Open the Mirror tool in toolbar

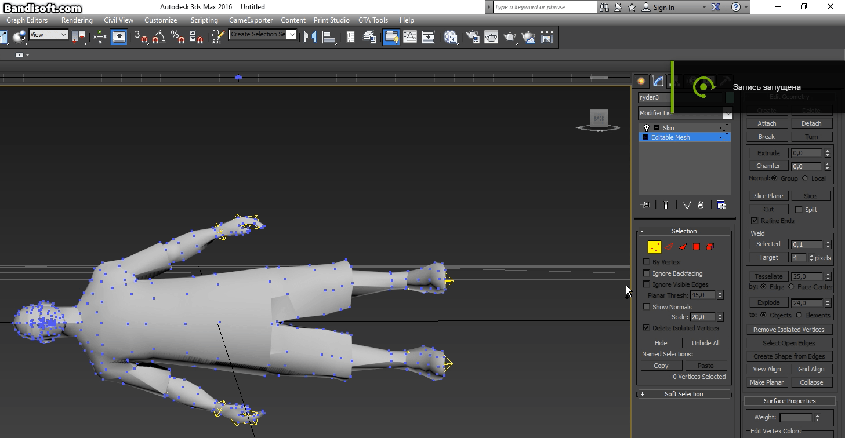[x=310, y=37]
